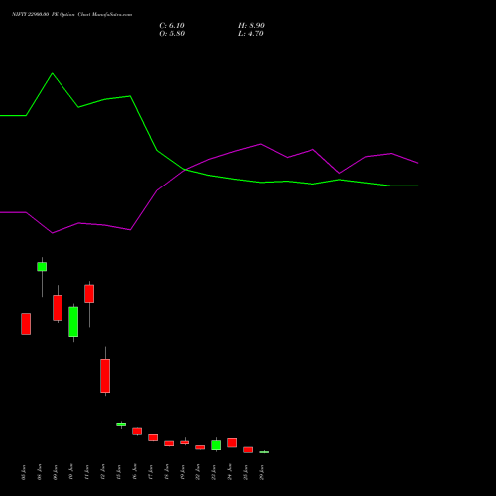Select the first red candlestick on the left
496x496 pixels.
26,324
